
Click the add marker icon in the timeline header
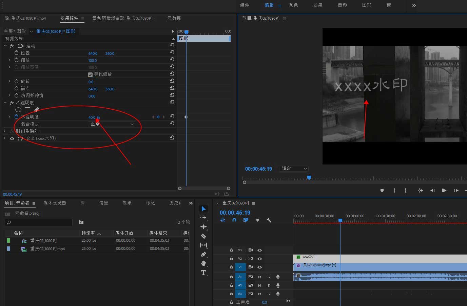tap(257, 220)
